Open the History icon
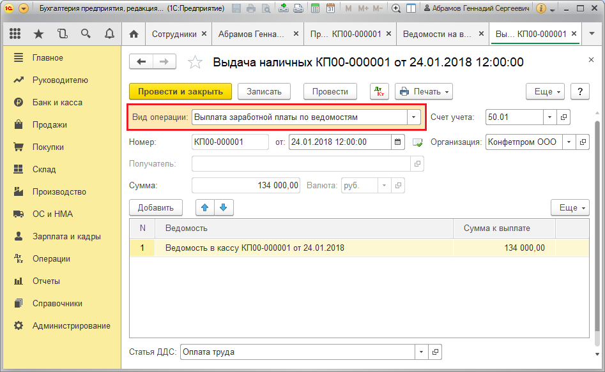605x372 pixels. 62,34
